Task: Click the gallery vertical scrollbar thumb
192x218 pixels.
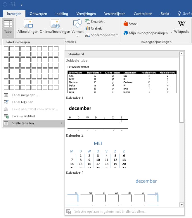Action: [181, 89]
